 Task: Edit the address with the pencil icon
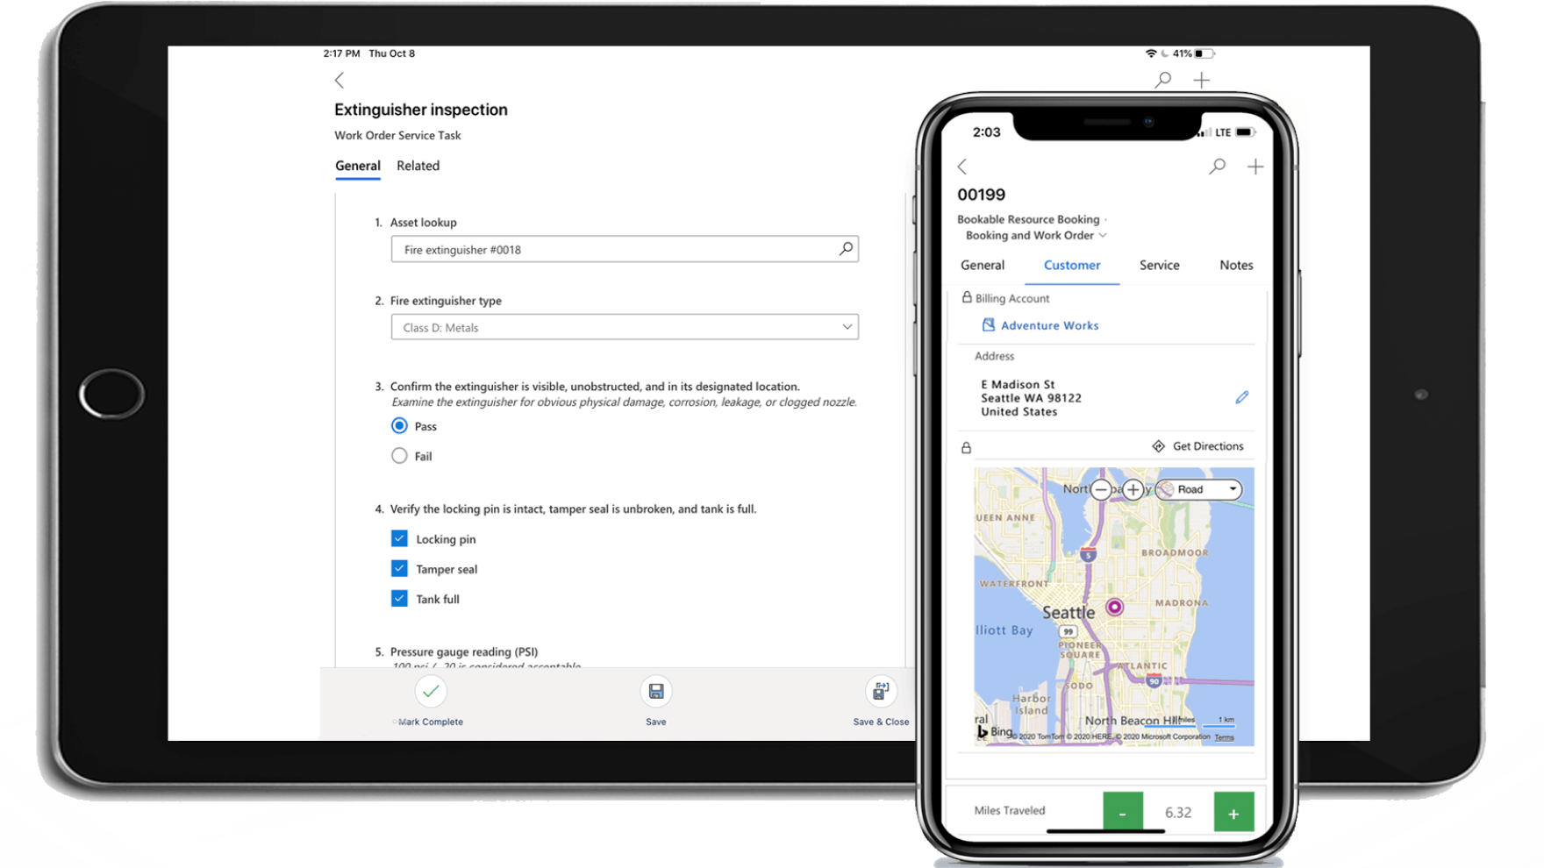click(1242, 397)
